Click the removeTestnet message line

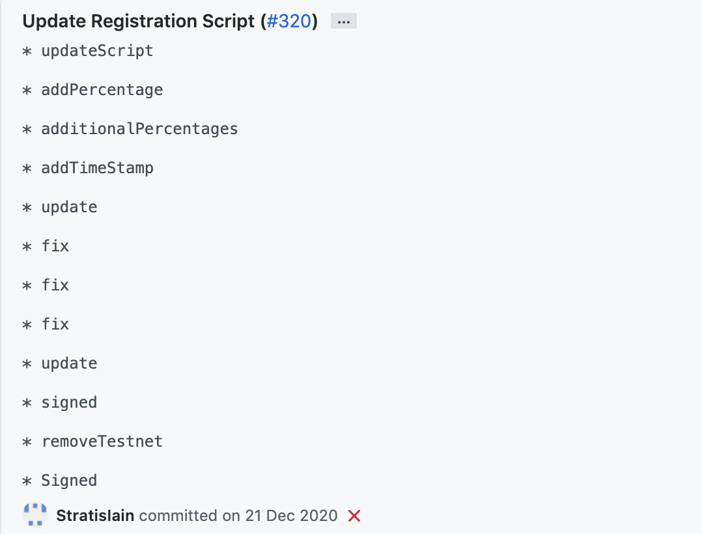click(x=102, y=442)
